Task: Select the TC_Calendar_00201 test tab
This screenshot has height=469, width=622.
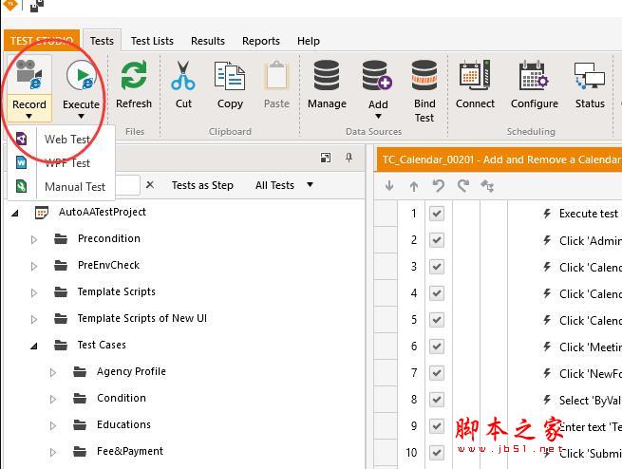Action: tap(499, 159)
